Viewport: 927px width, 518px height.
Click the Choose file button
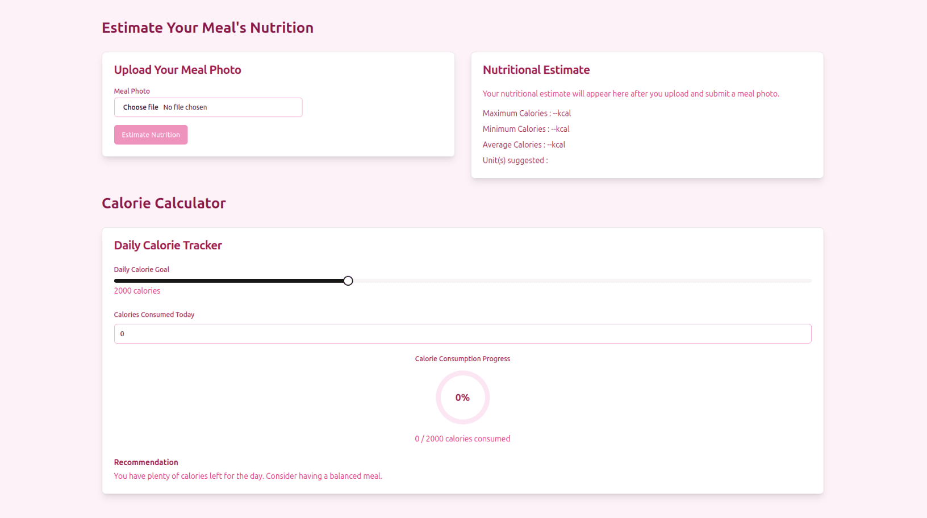140,107
